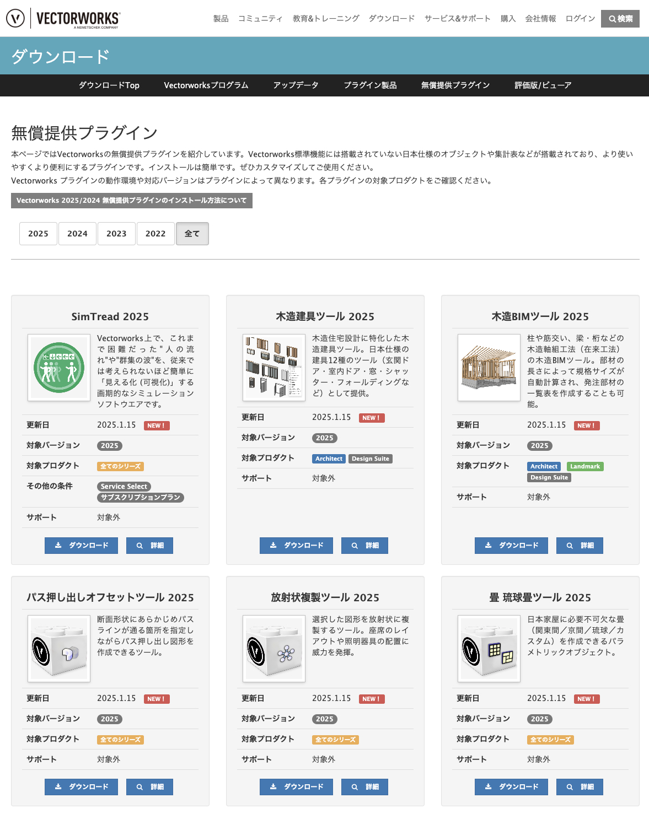Filter plugins by 2023
Image resolution: width=649 pixels, height=814 pixels.
point(116,234)
